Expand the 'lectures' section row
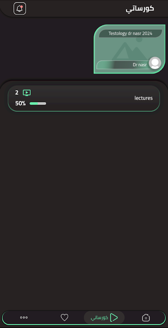This screenshot has width=168, height=328. (84, 98)
